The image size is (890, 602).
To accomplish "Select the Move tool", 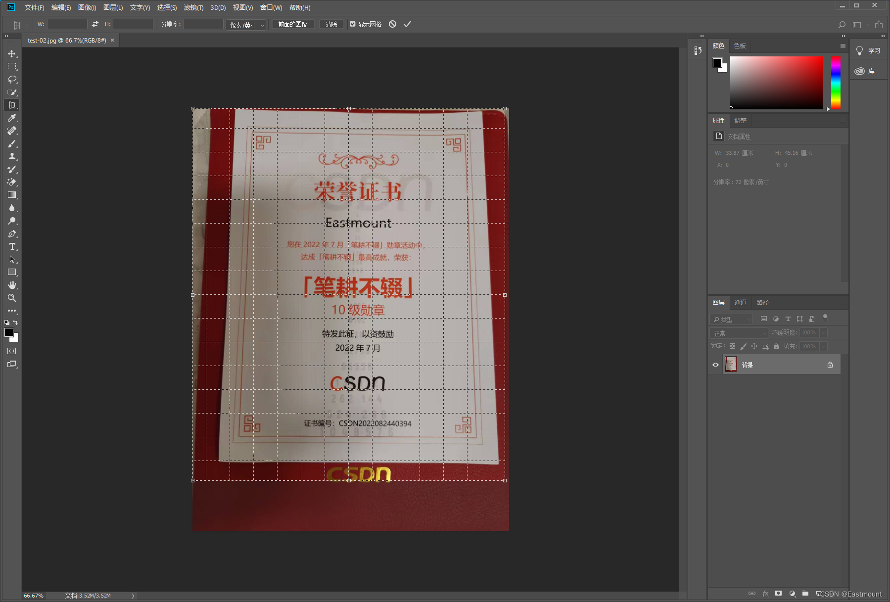I will [x=12, y=53].
